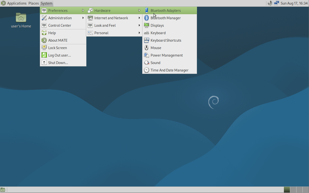Click the Preferences icon in the System menu

(x=44, y=10)
